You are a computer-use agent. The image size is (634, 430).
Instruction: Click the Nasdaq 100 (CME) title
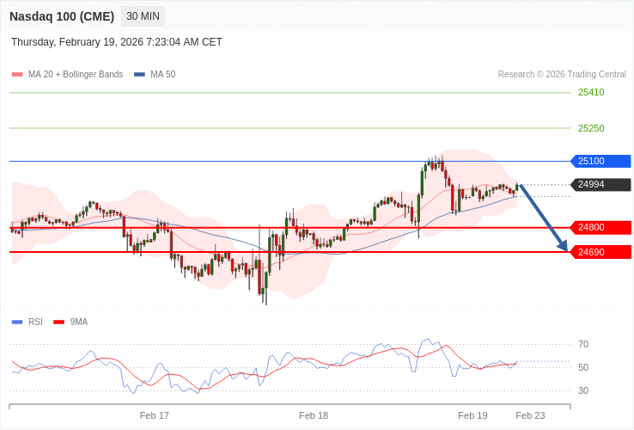click(62, 16)
